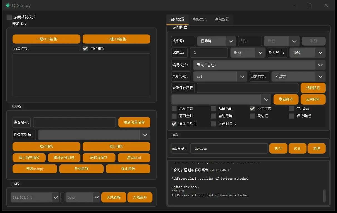Toggle the 自动刷新 checkbox
The image size is (337, 213).
[x=85, y=48]
